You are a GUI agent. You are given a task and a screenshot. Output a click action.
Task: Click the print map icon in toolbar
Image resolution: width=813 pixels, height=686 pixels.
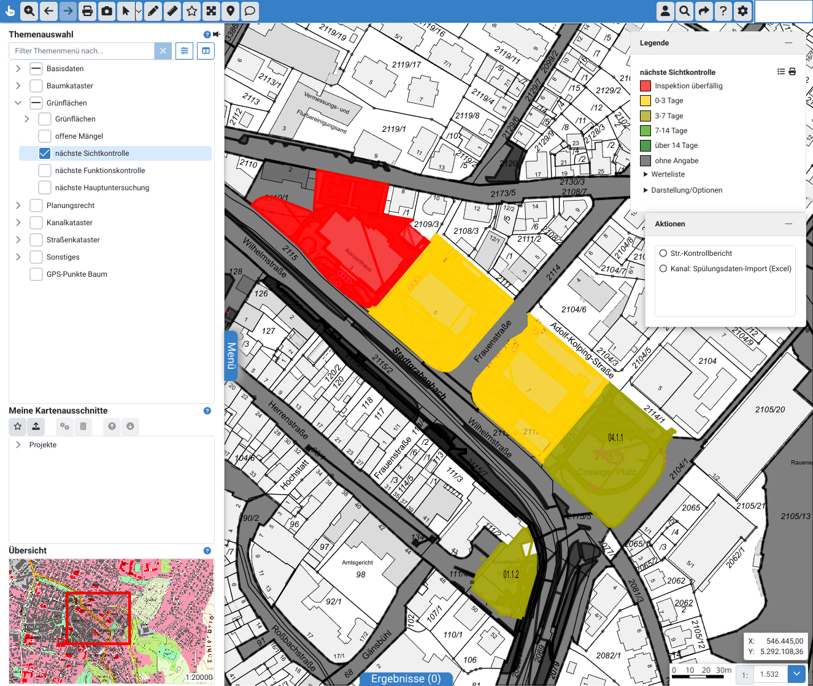(x=88, y=11)
